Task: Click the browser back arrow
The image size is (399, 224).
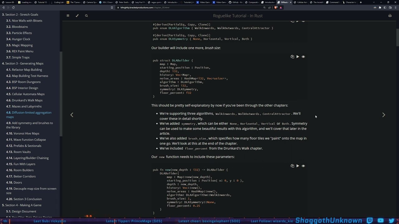Action: 3,7
